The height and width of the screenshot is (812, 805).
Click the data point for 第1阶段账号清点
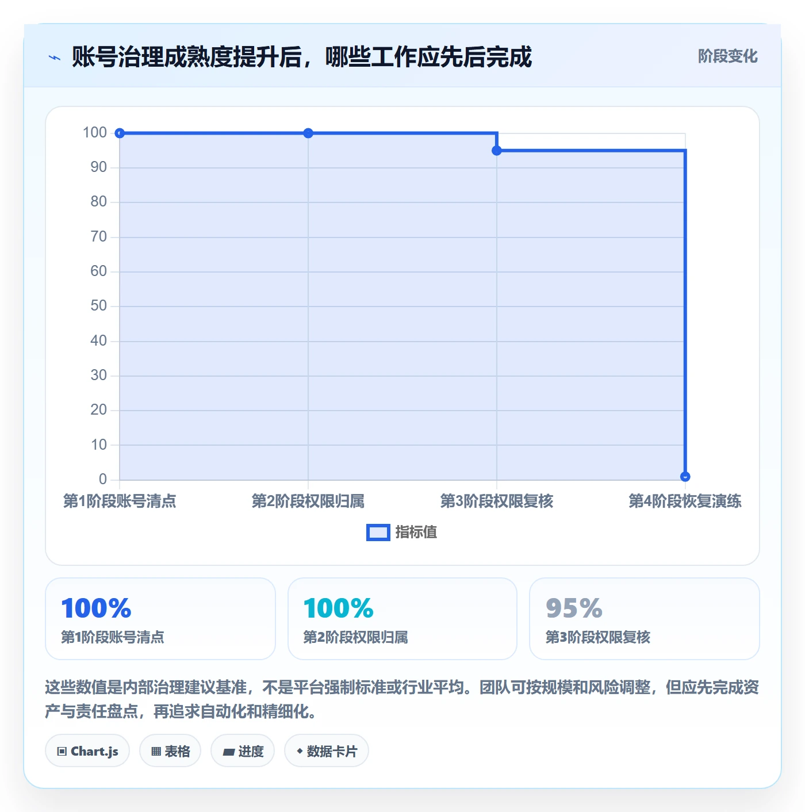coord(120,133)
